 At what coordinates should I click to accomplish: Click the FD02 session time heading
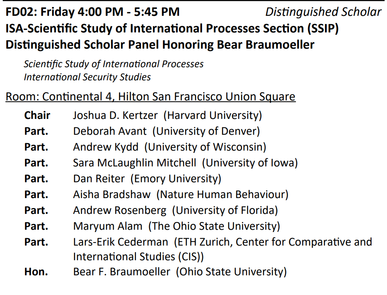point(93,12)
